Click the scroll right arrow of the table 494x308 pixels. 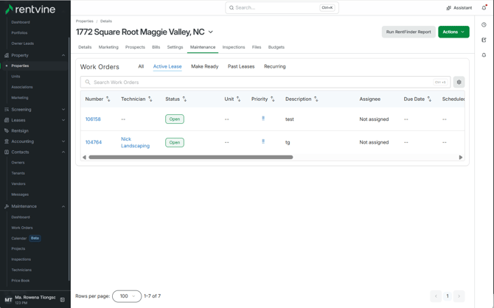(461, 157)
